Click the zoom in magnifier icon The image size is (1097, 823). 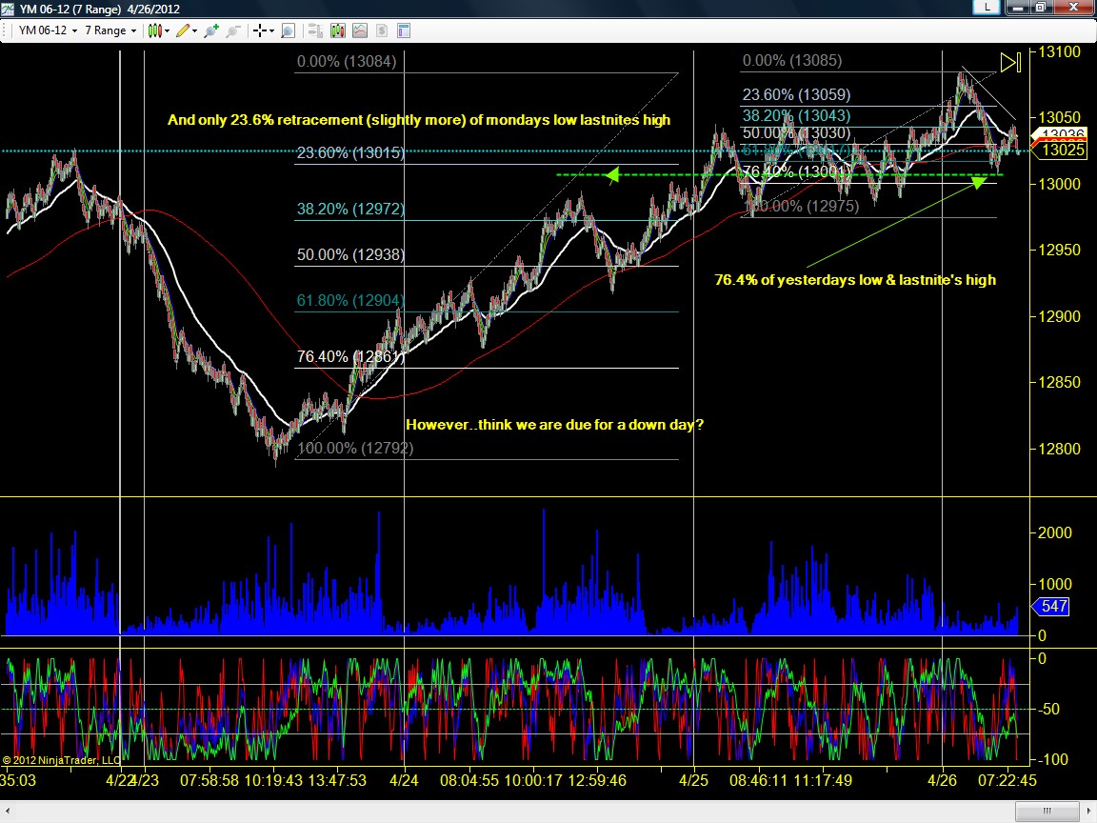click(x=210, y=30)
